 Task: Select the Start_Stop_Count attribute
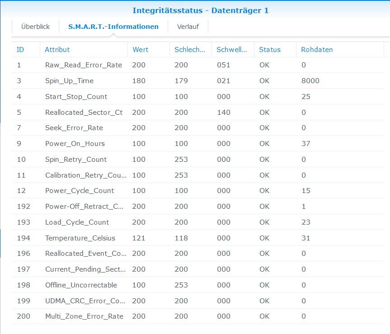coord(76,97)
